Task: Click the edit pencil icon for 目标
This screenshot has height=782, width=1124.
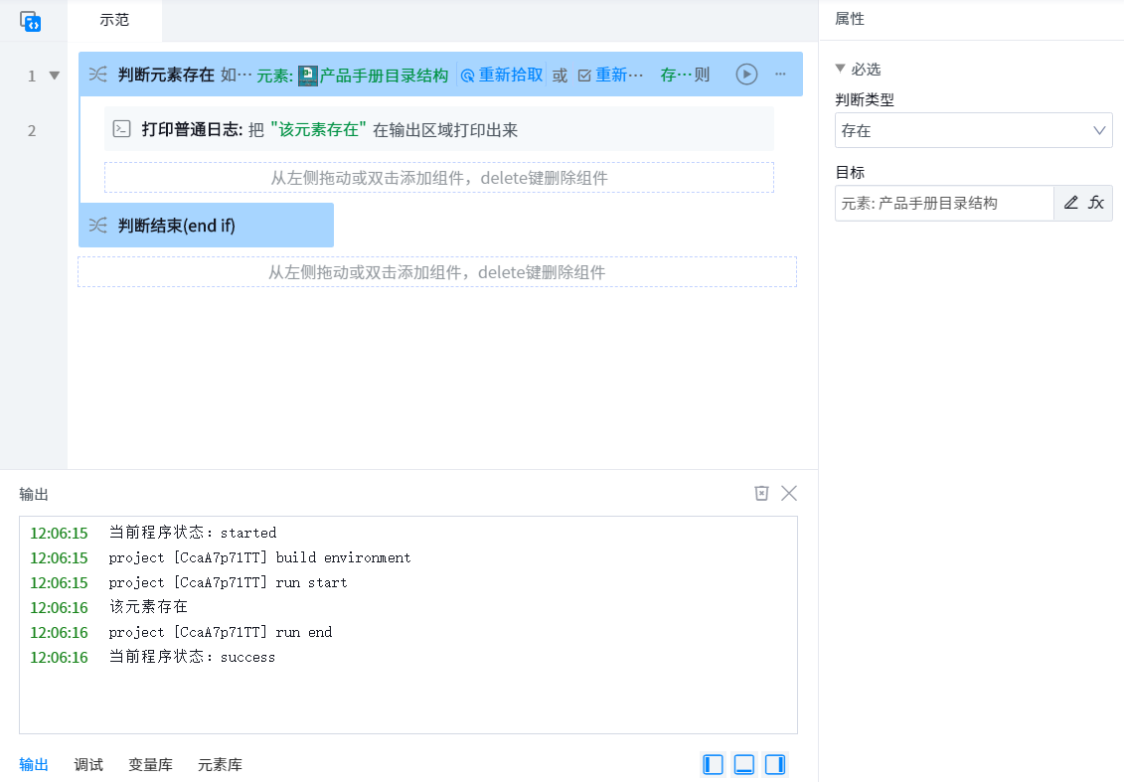Action: coord(1070,203)
